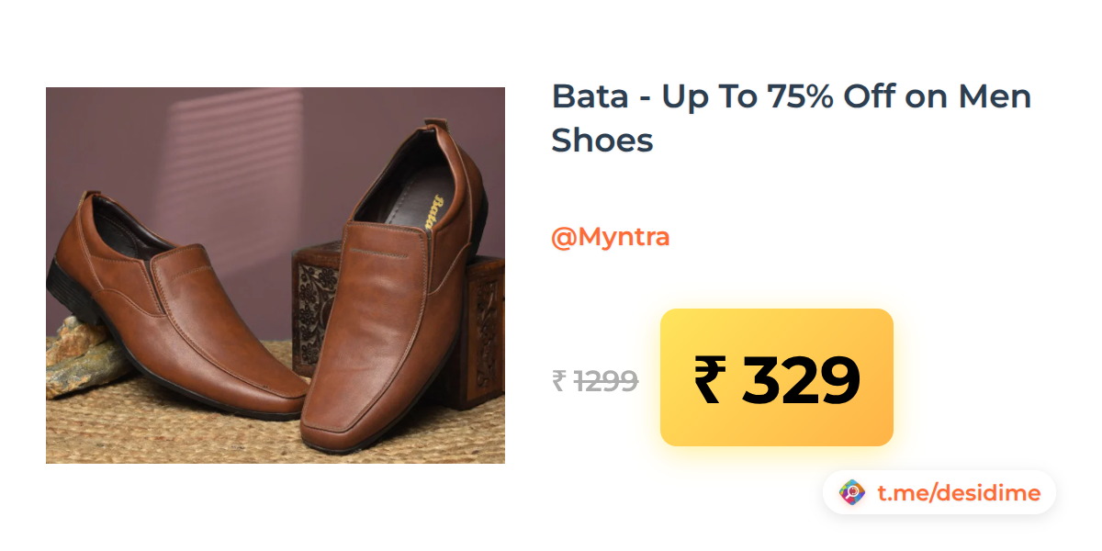Viewport: 1102px width, 551px height.
Task: Click the grey rupee symbol beside 1299
Action: click(558, 380)
